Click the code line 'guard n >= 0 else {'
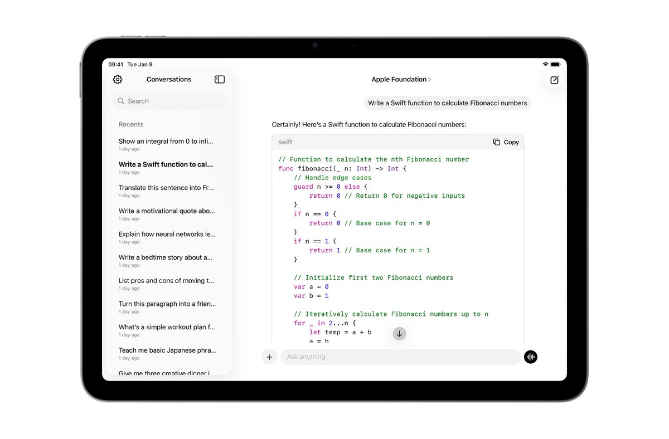This screenshot has height=439, width=669. [x=331, y=187]
